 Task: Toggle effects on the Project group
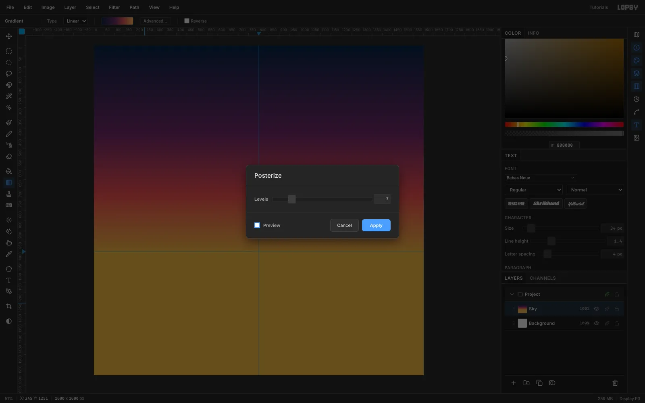[607, 294]
